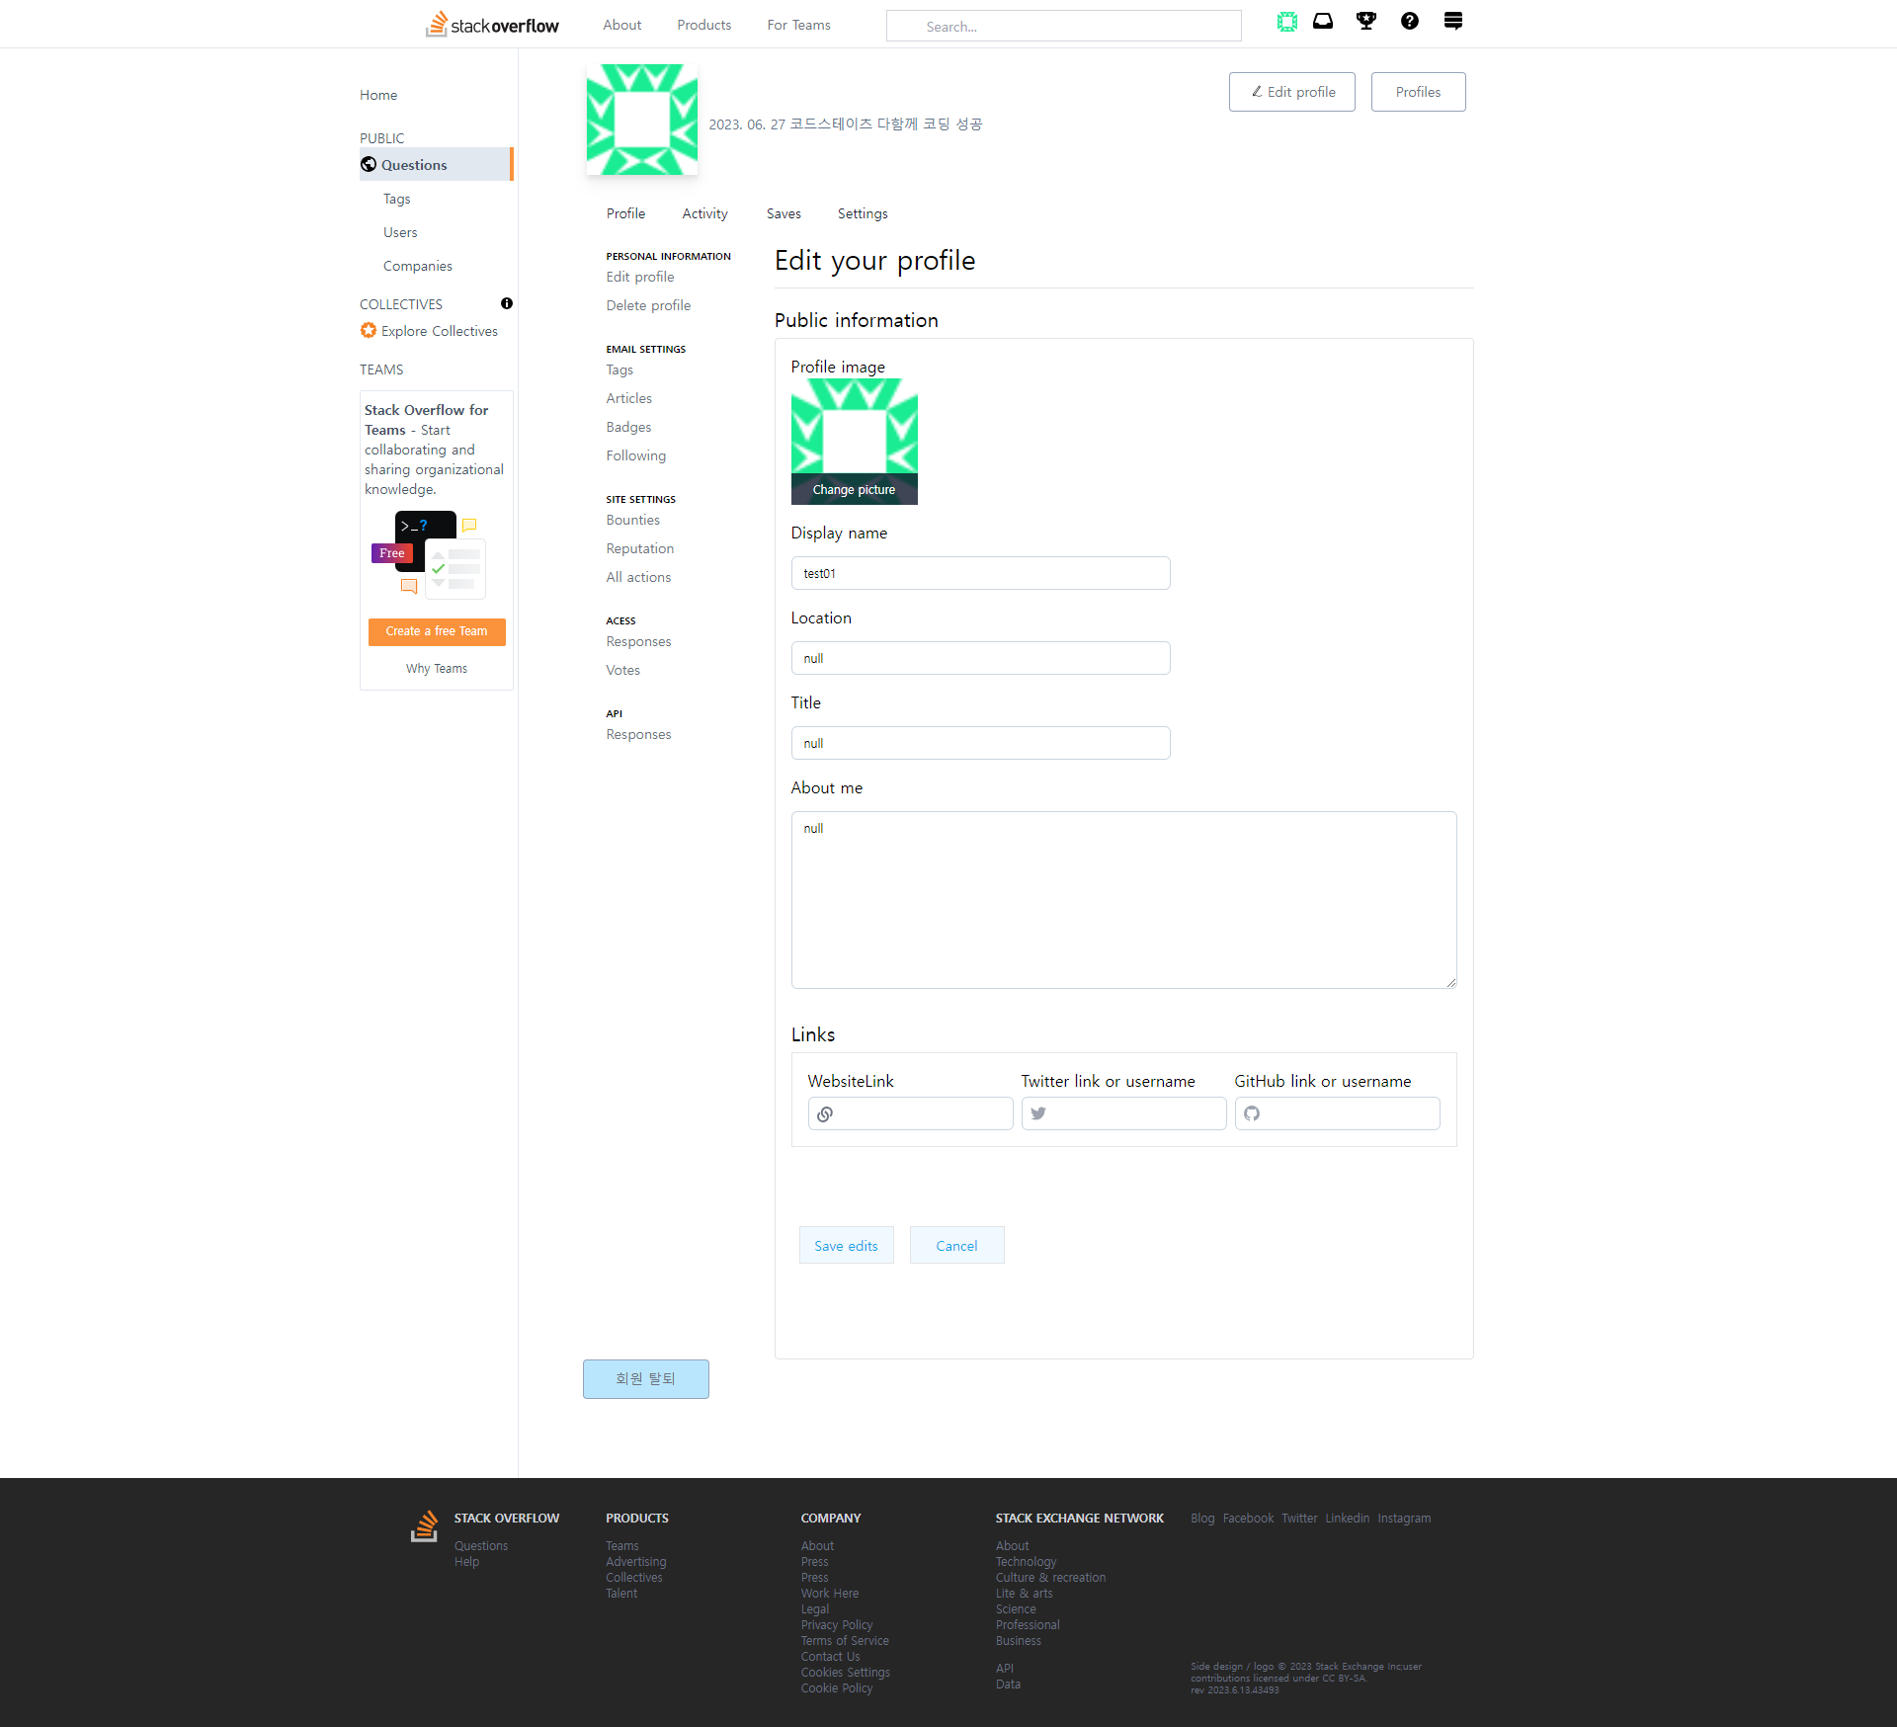The width and height of the screenshot is (1897, 1727).
Task: Click the Explore Collectives star icon
Action: [369, 331]
